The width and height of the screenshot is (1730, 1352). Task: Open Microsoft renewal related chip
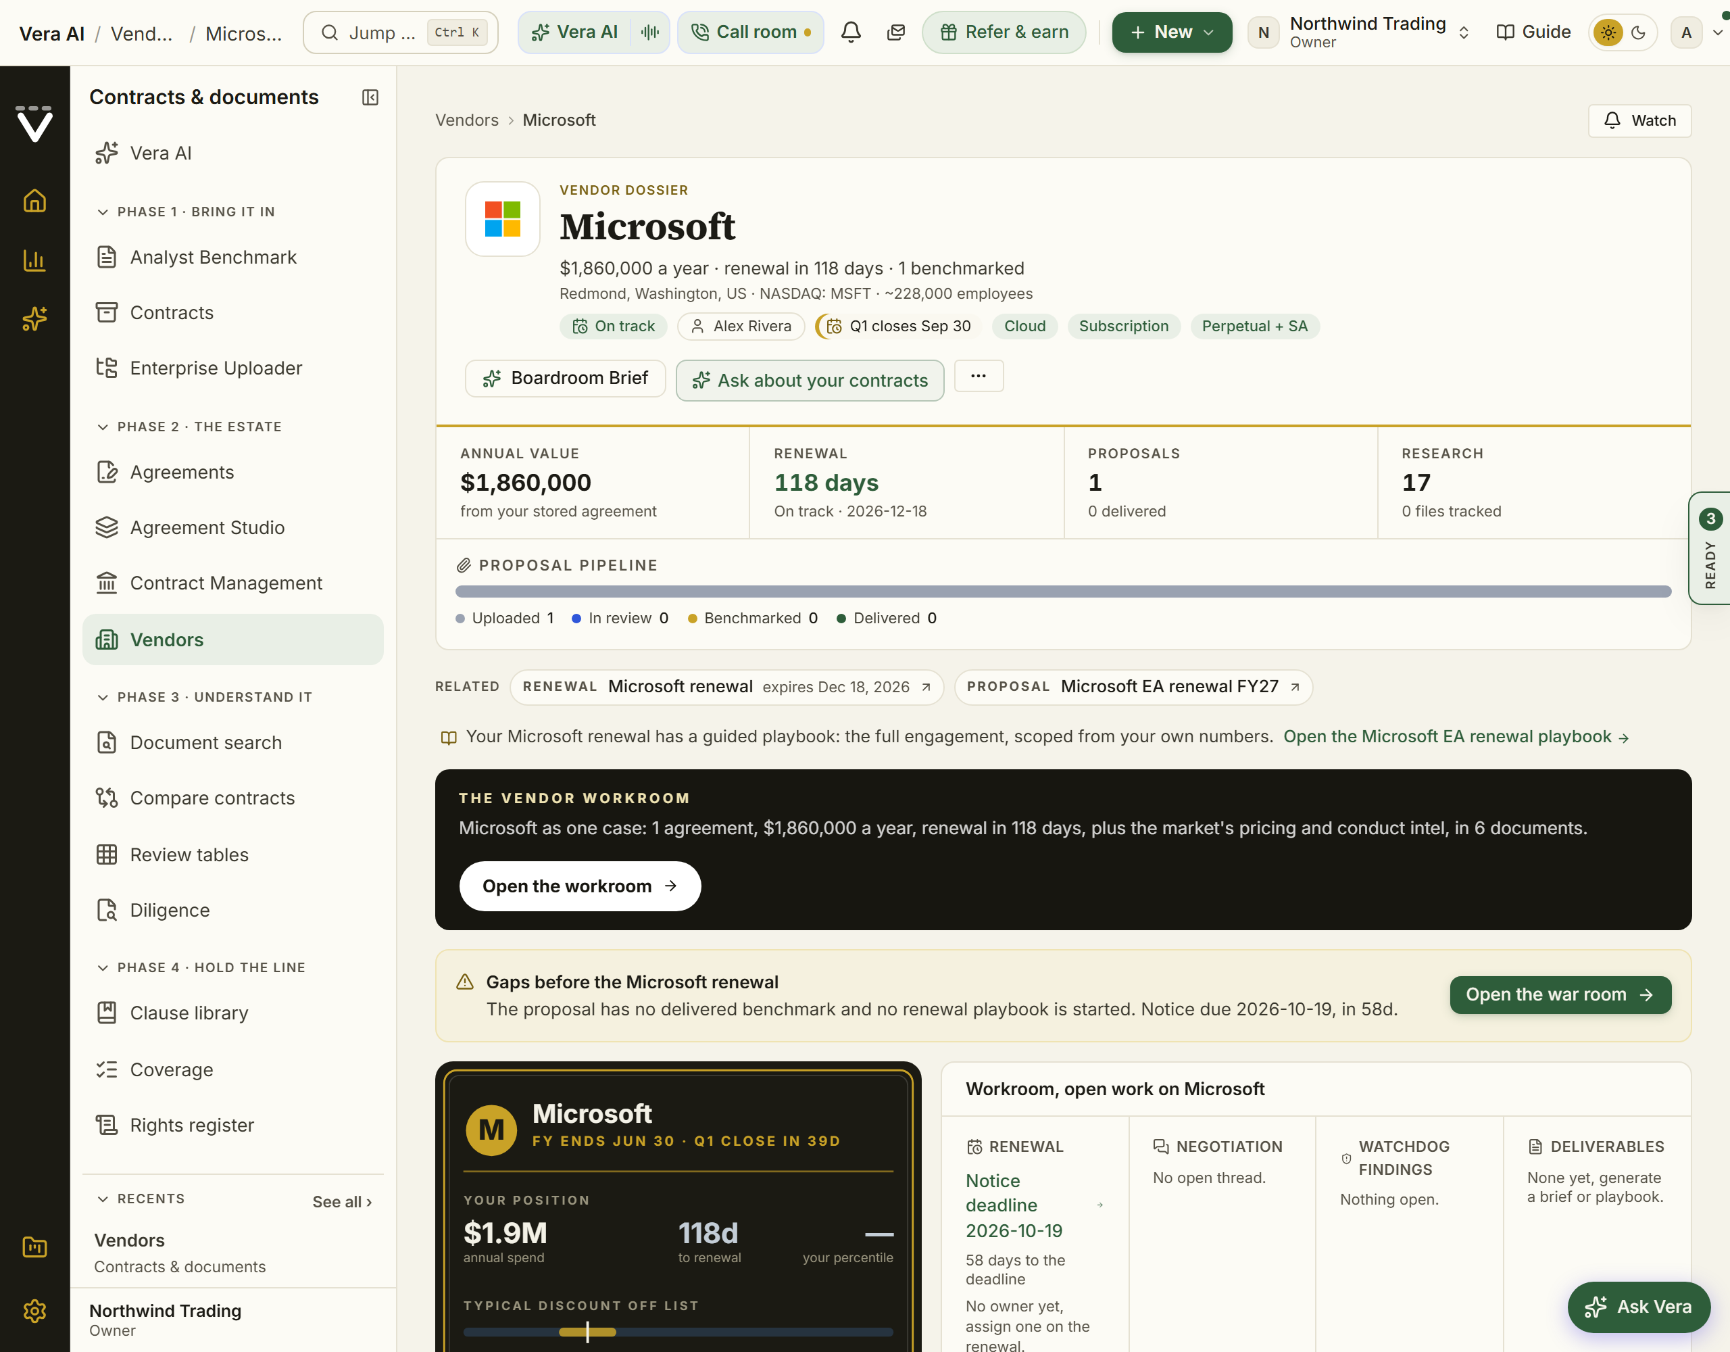tap(726, 686)
